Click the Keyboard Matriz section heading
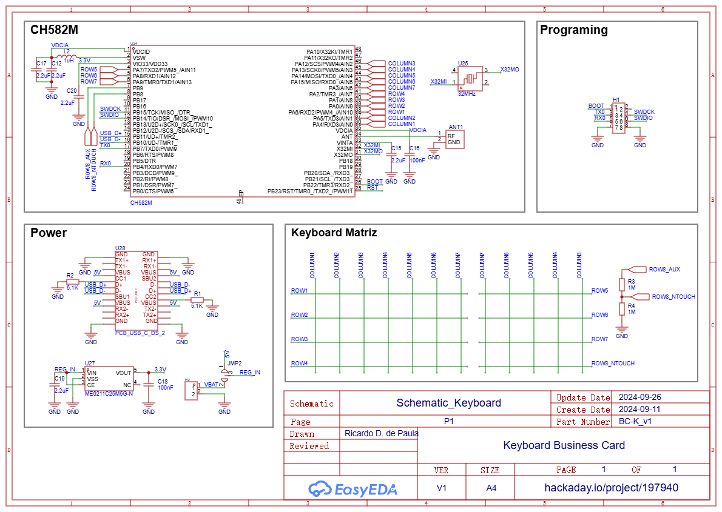This screenshot has width=722, height=512. 334,233
